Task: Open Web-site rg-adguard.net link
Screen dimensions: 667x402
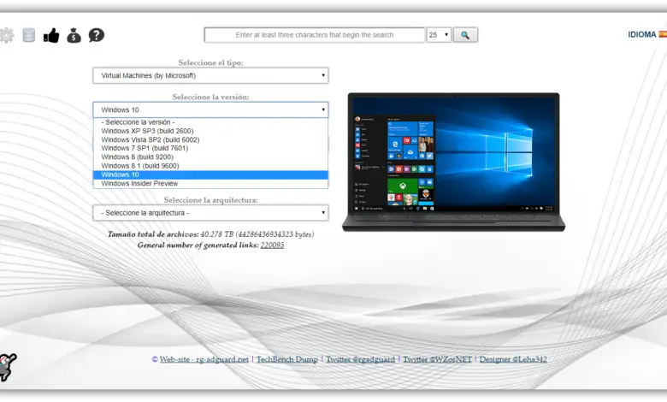Action: point(204,359)
